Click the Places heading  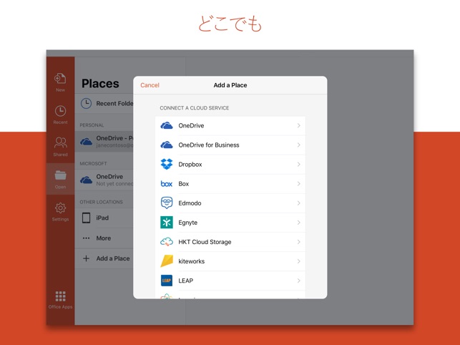[100, 84]
